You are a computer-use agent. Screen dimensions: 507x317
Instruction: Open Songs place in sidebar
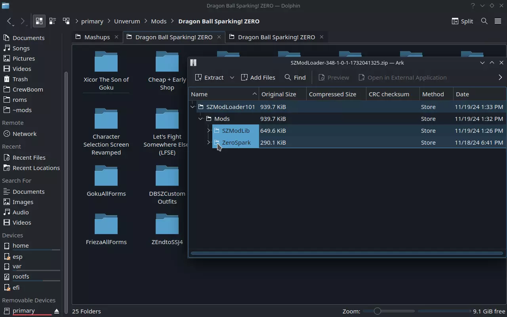(21, 48)
